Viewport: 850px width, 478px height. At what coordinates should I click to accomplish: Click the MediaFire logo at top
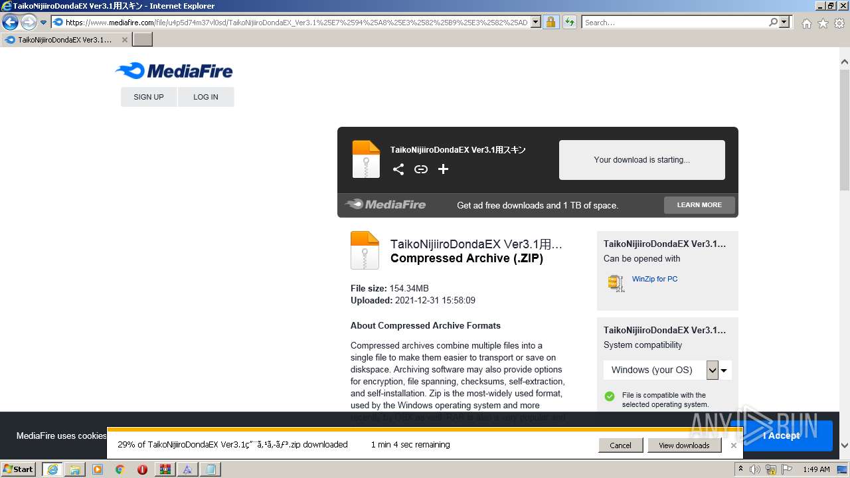(174, 70)
